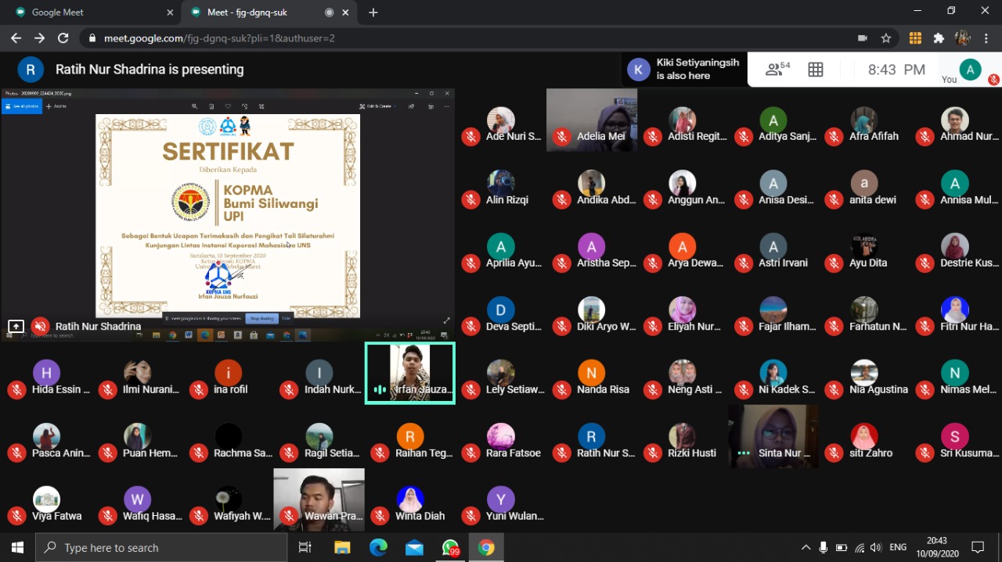Open WhatsApp from the taskbar
Image resolution: width=1002 pixels, height=562 pixels.
(450, 547)
